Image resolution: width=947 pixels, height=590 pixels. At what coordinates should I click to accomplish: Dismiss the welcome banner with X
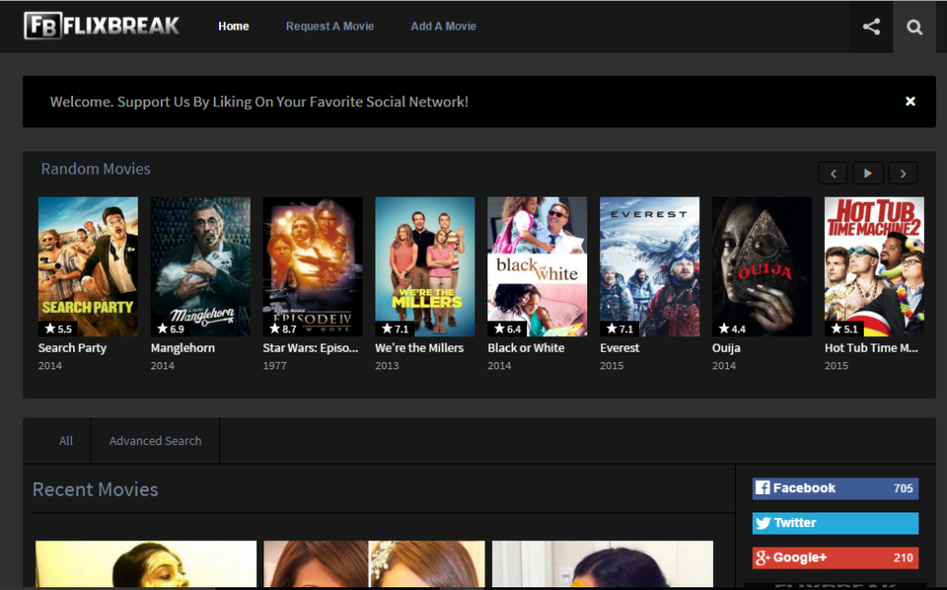910,102
